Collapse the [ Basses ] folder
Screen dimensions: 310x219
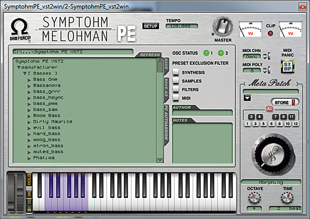(25, 74)
